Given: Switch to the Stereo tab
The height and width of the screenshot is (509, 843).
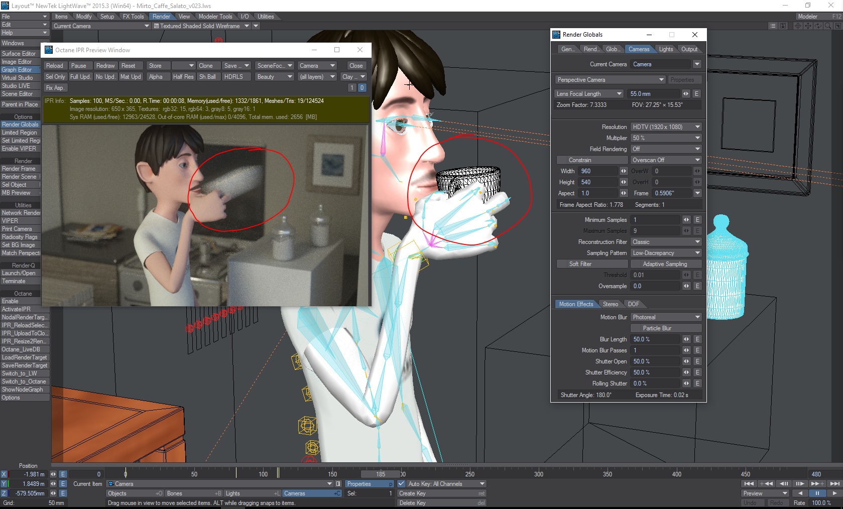Looking at the screenshot, I should point(611,304).
